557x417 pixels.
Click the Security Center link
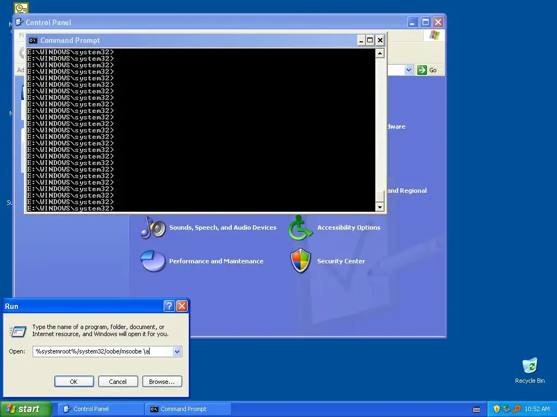[341, 261]
